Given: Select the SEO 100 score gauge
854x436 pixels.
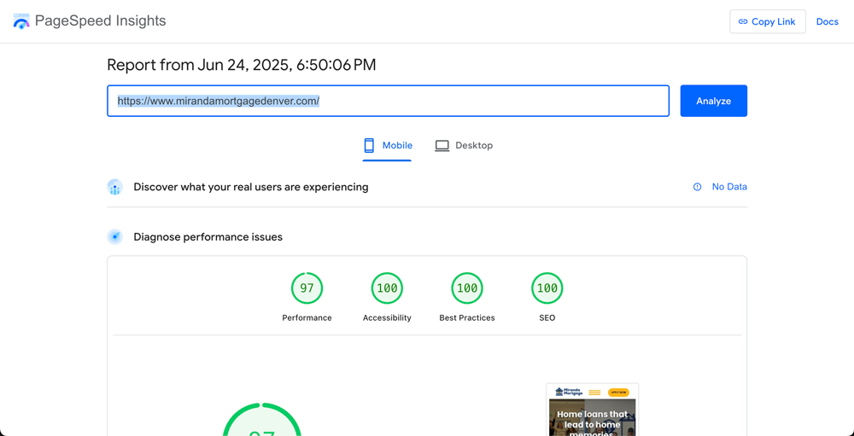Looking at the screenshot, I should 547,288.
